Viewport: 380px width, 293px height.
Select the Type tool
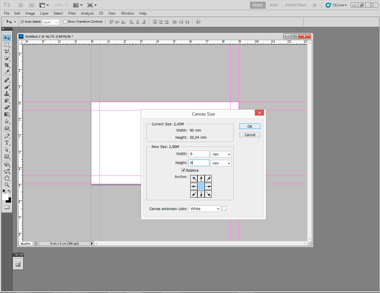pos(7,143)
